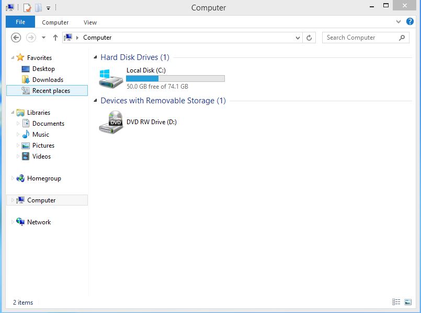
Task: Select Network in navigation pane
Action: click(39, 222)
